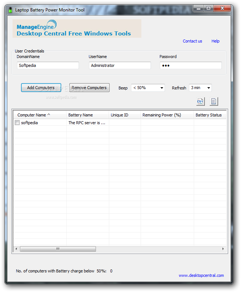Screen dimensions: 241x292
Task: Click the horizontal scrollbar thumb
Action: tap(58, 249)
